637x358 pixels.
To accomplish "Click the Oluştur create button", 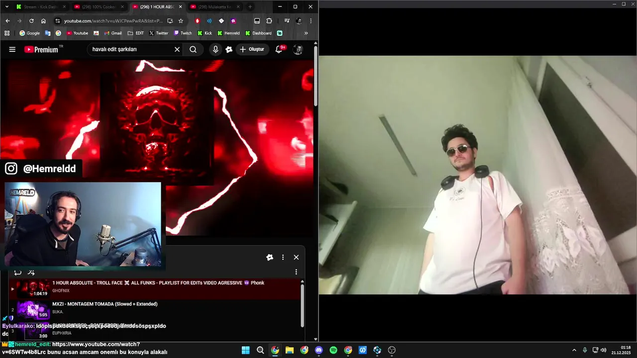I will pyautogui.click(x=252, y=49).
